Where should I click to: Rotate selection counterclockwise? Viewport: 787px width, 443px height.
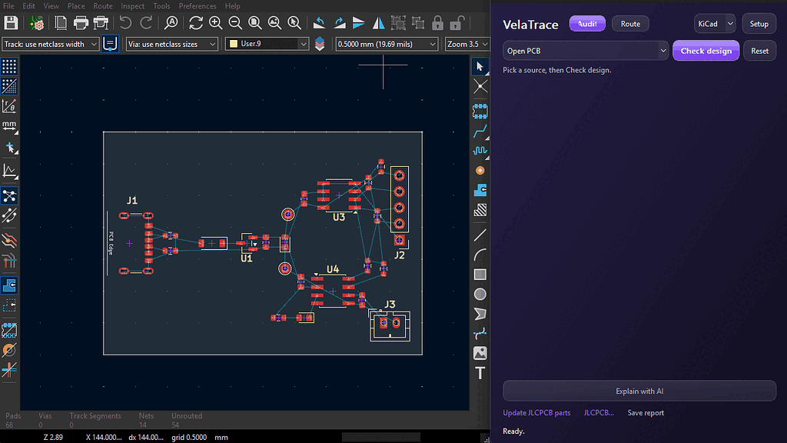pyautogui.click(x=319, y=23)
